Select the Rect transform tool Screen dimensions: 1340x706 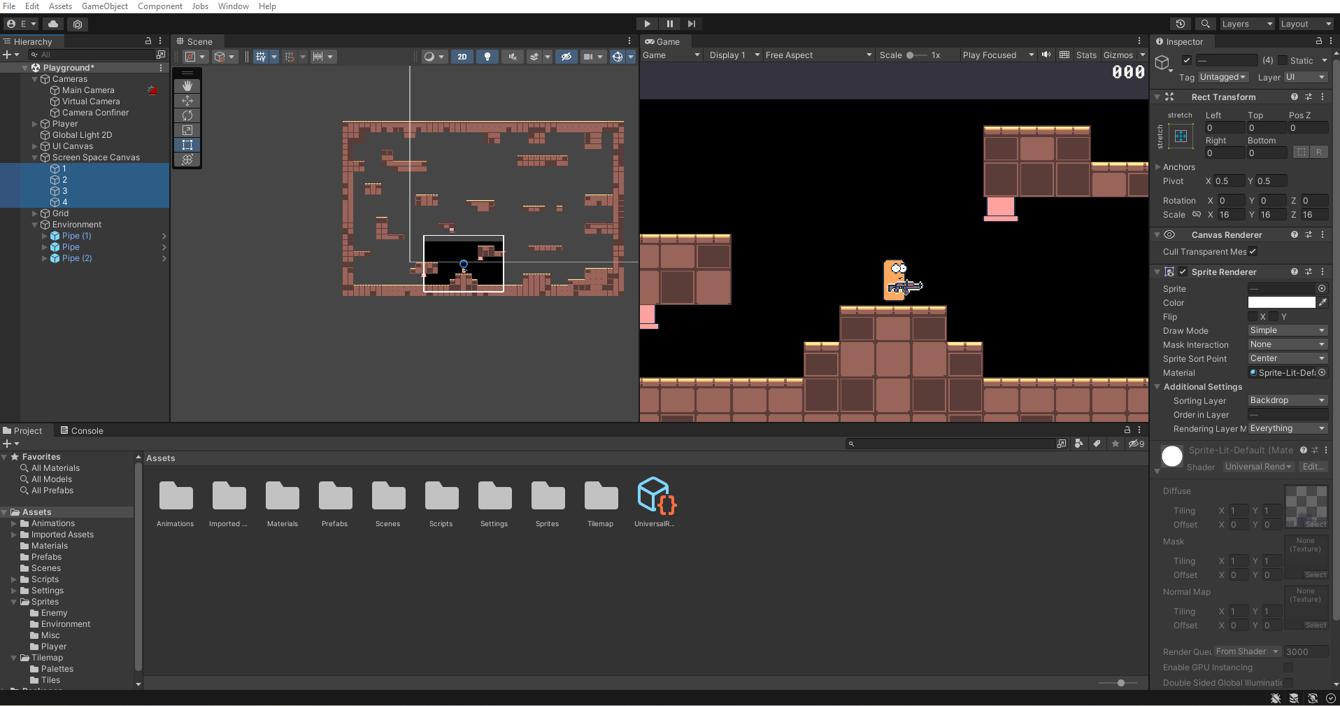187,145
